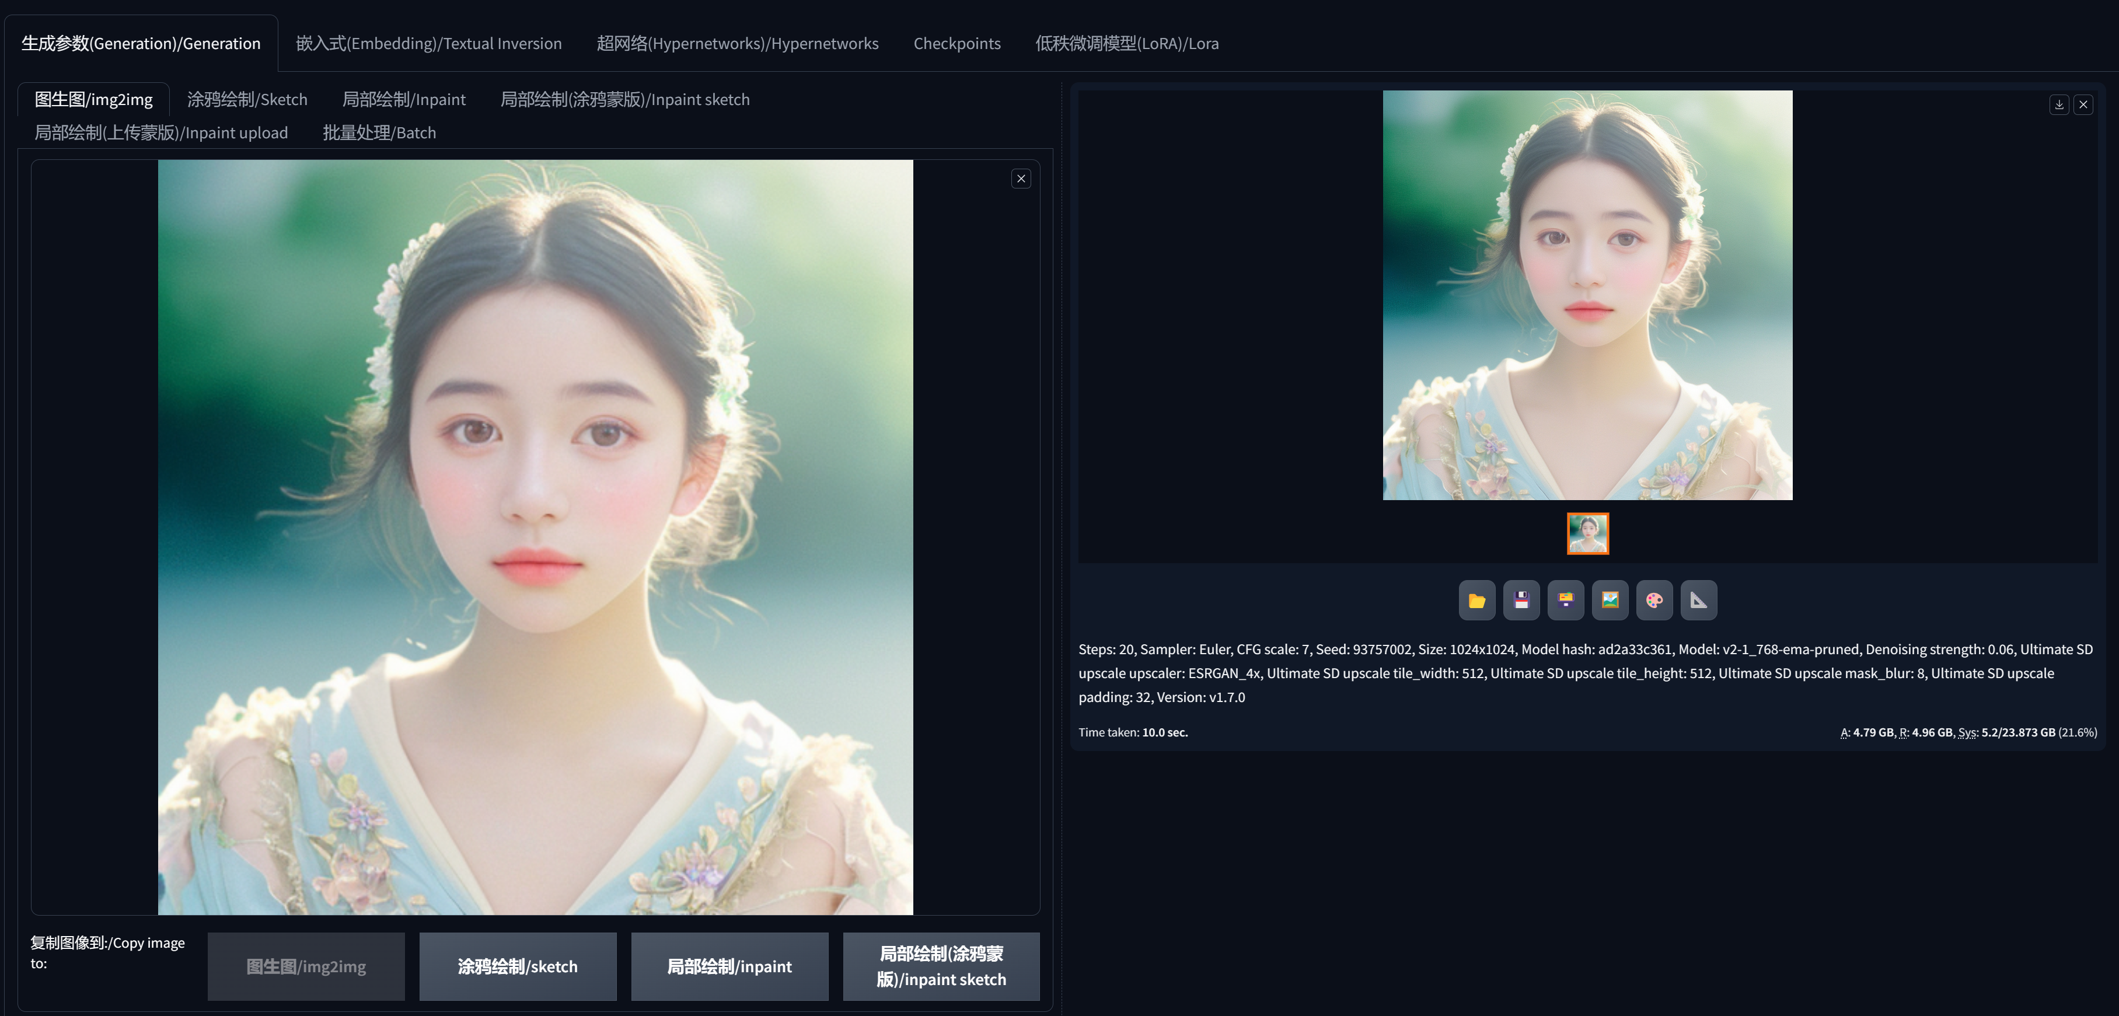Image resolution: width=2119 pixels, height=1016 pixels.
Task: Select the 涂鸦绘制/Sketch tab
Action: pyautogui.click(x=247, y=100)
